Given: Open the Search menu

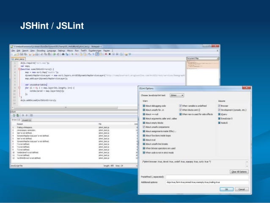Looking at the screenshot, I should pyautogui.click(x=25, y=51).
